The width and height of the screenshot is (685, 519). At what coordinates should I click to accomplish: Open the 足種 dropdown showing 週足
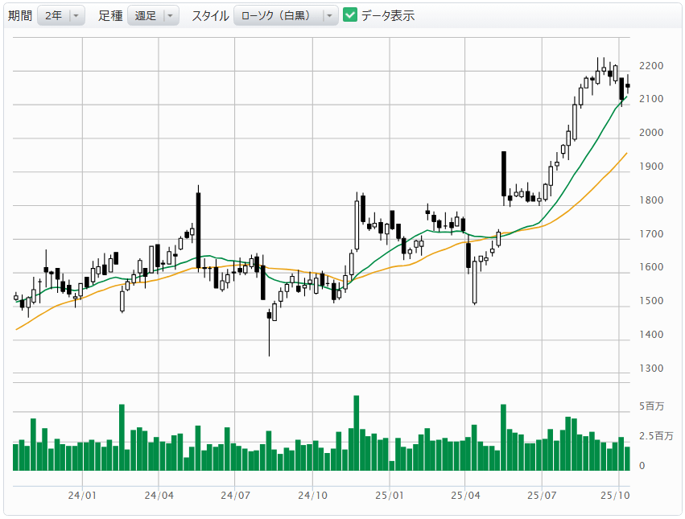153,15
